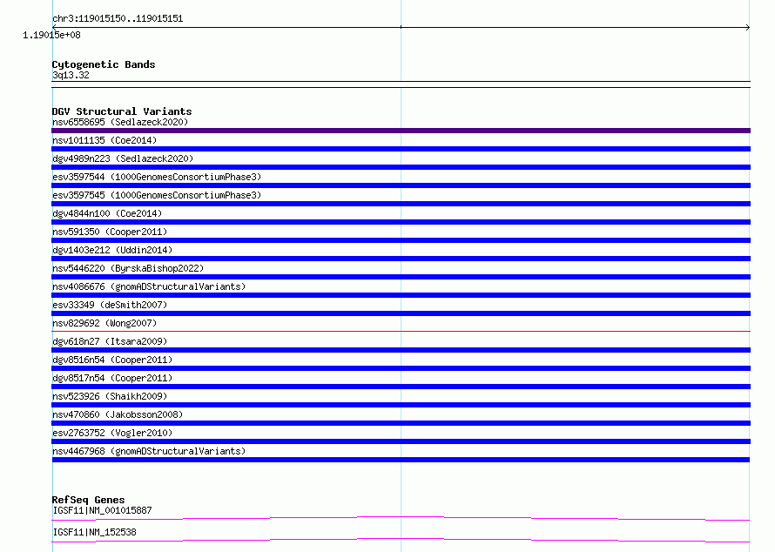Viewport: 775px width, 552px height.
Task: Click the blue bar under dgv618n27
Action: pyautogui.click(x=401, y=350)
